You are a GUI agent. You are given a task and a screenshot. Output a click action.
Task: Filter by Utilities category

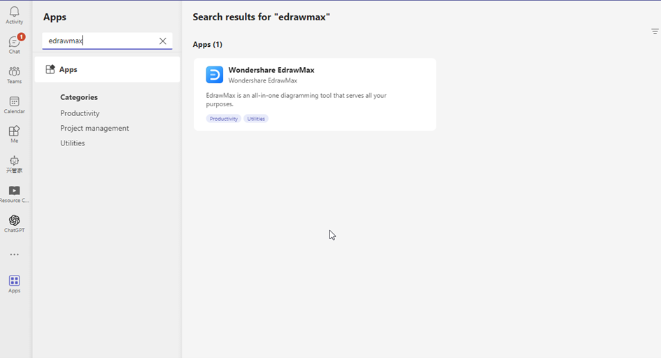coord(73,143)
